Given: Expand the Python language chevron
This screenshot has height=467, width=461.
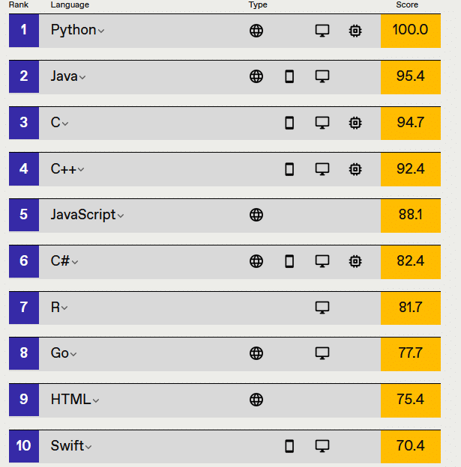Looking at the screenshot, I should pyautogui.click(x=101, y=31).
